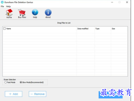Open the Help menu
This screenshot has height=101, width=134.
coord(8,6)
